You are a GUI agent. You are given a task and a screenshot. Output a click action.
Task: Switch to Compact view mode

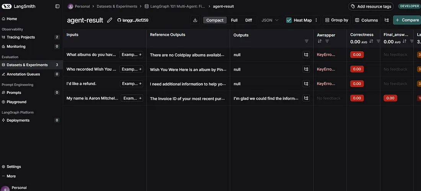(x=215, y=20)
